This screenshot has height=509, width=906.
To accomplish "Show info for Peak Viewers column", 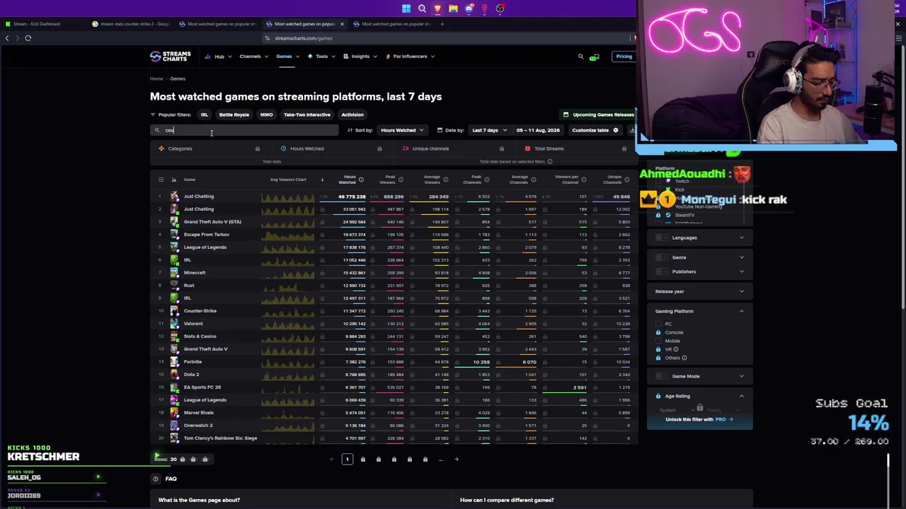I will (401, 180).
